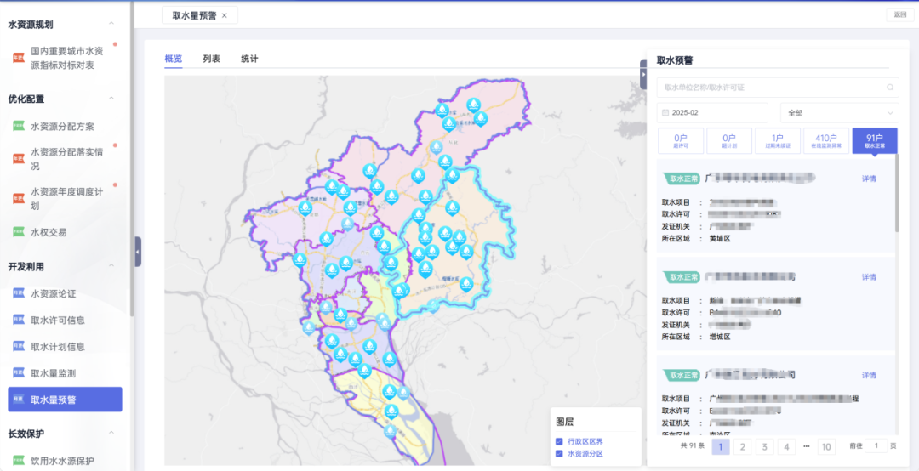Select the 410户 在线监测异常 filter
The width and height of the screenshot is (919, 471).
825,140
